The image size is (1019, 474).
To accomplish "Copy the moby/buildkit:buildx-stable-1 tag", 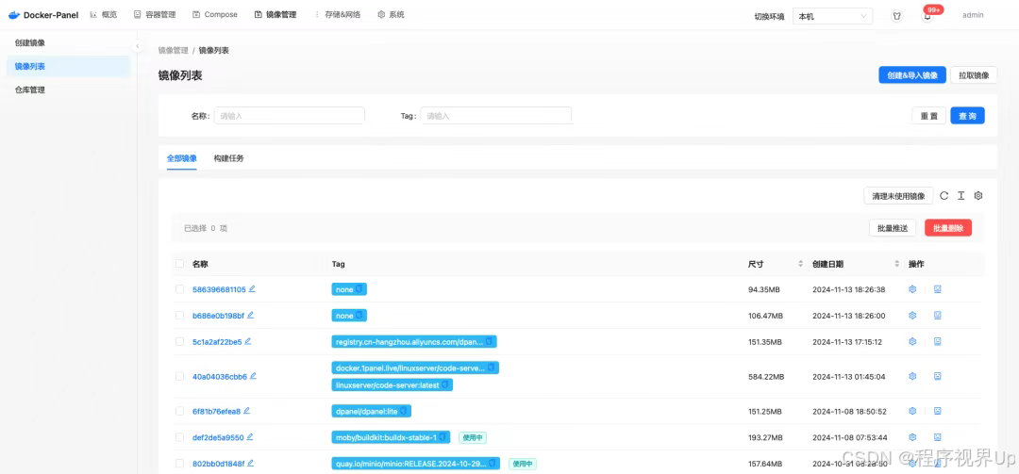I will tap(443, 437).
